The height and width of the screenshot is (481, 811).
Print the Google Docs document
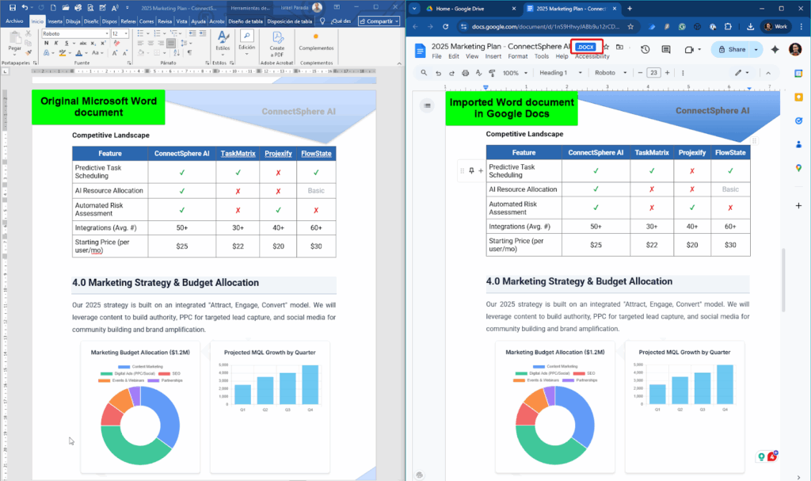[x=465, y=73]
